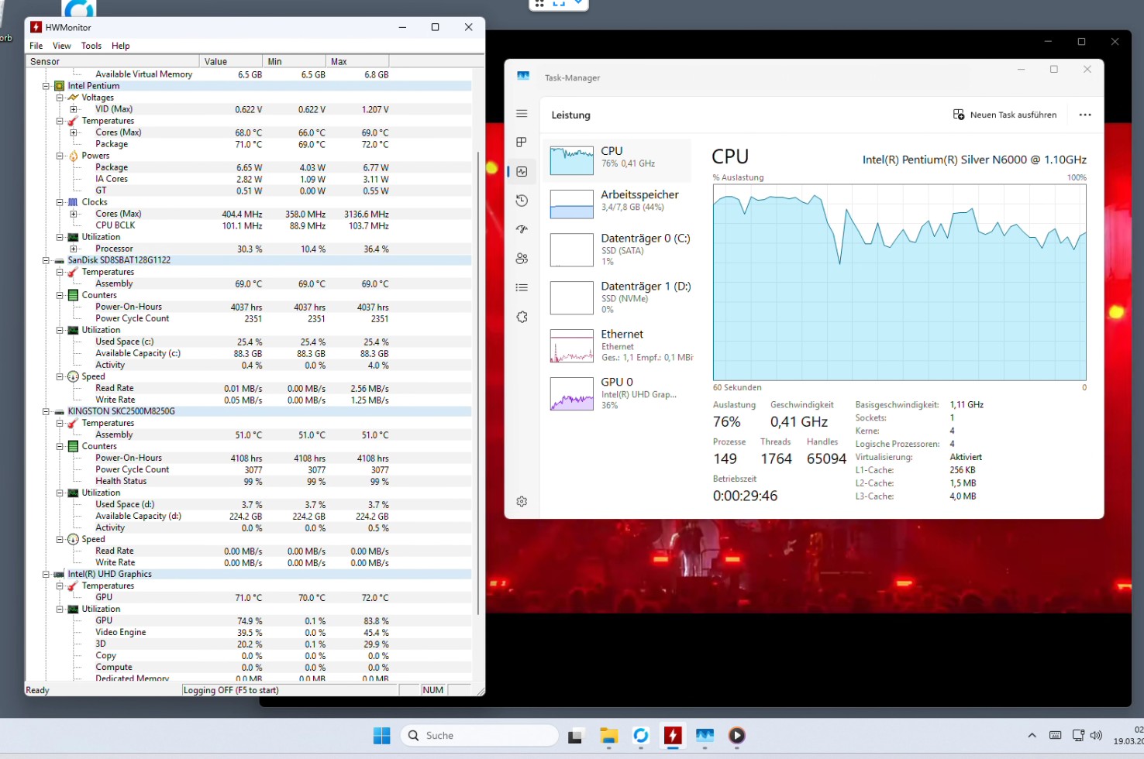
Task: Click the Value column header in HWMonitor
Action: 231,61
